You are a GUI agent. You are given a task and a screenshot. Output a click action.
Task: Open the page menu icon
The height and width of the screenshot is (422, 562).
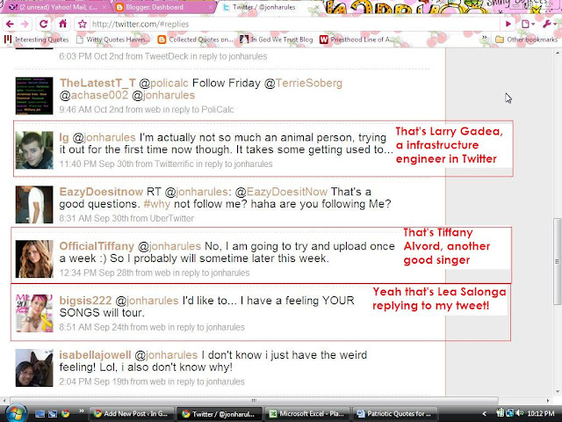[528, 24]
